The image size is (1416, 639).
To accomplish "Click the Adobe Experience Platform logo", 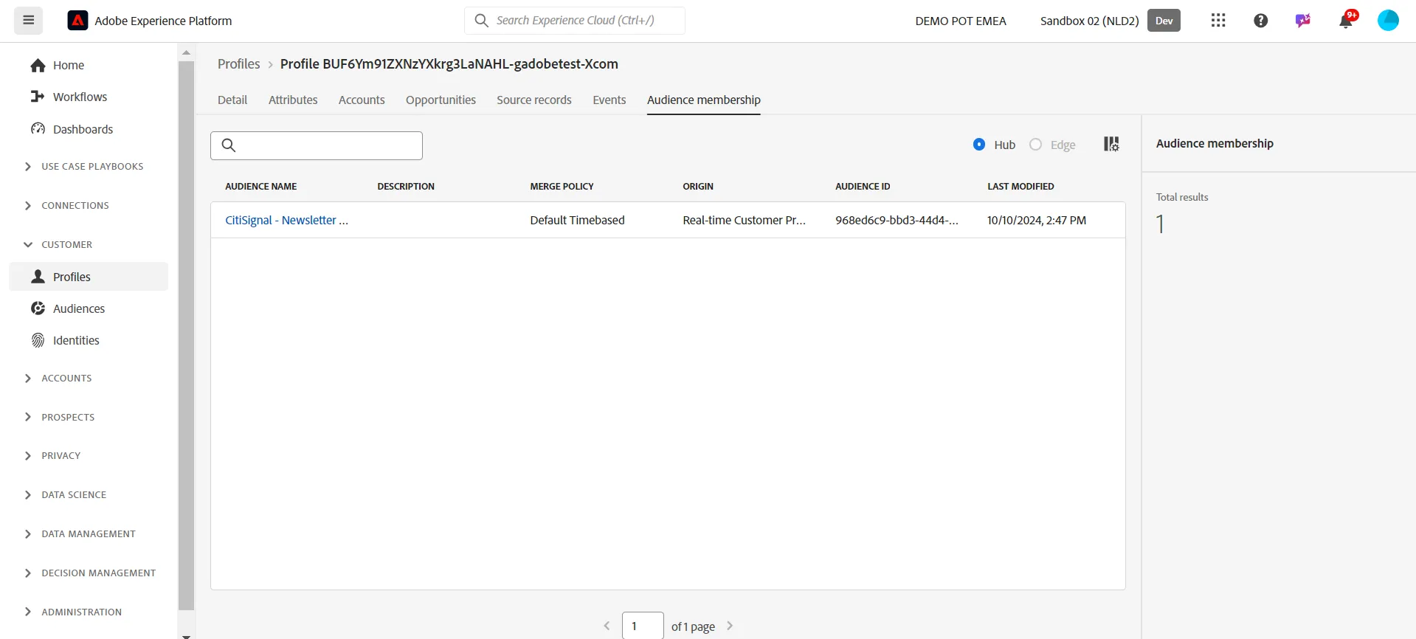I will pos(77,21).
